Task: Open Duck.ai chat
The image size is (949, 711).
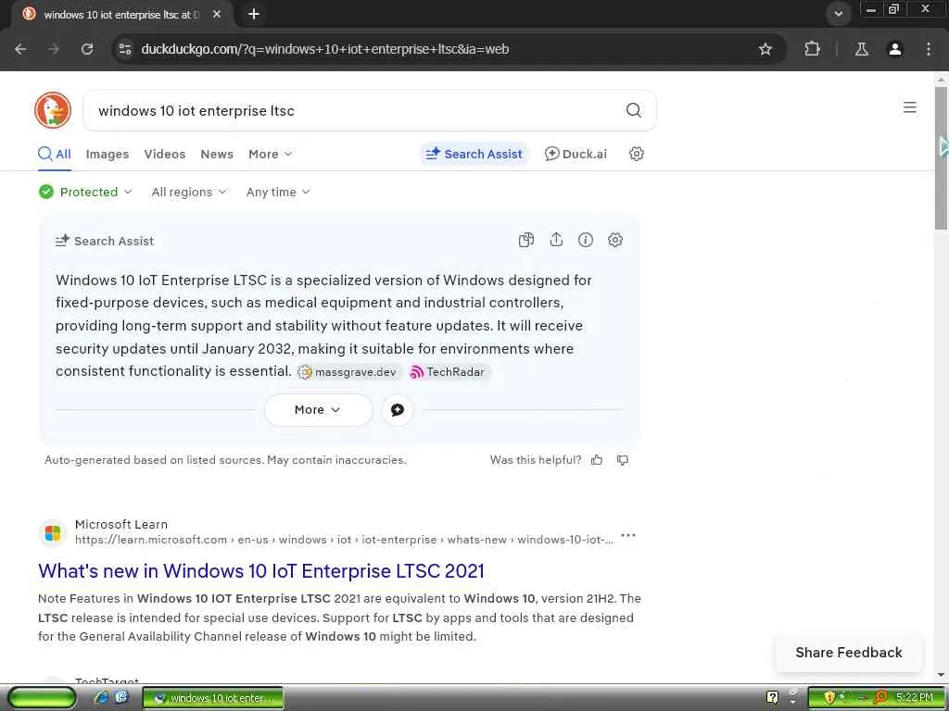Action: pyautogui.click(x=576, y=154)
